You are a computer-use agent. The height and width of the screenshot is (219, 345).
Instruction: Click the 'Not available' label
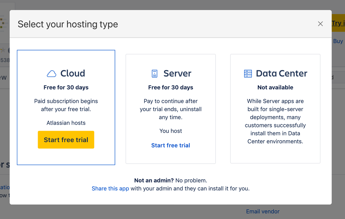pos(275,87)
